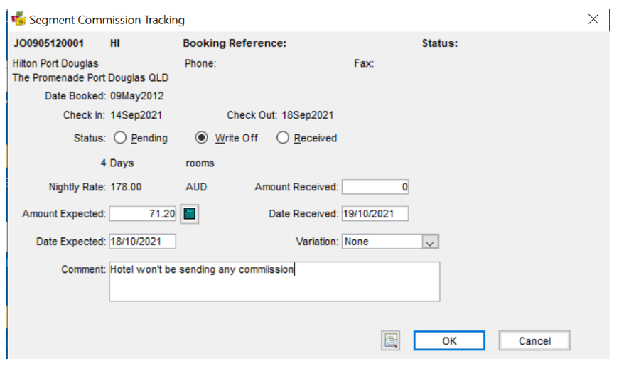Confirm the dialog with the OK button
The height and width of the screenshot is (366, 619).
pyautogui.click(x=449, y=340)
